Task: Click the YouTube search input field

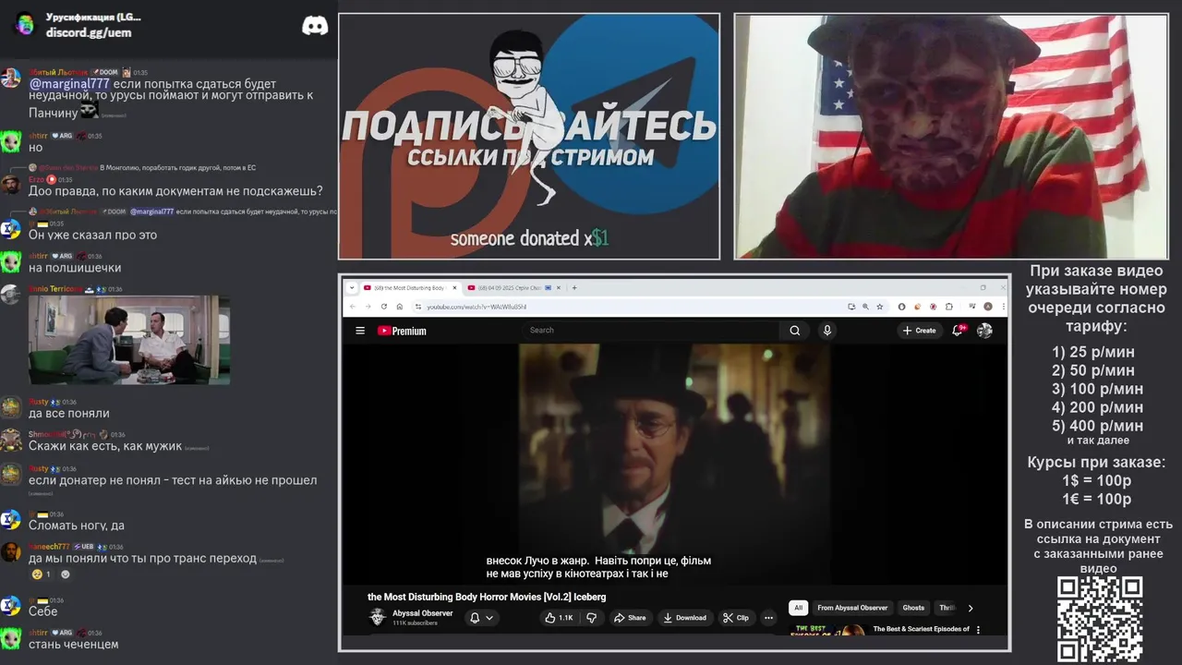Action: point(652,331)
